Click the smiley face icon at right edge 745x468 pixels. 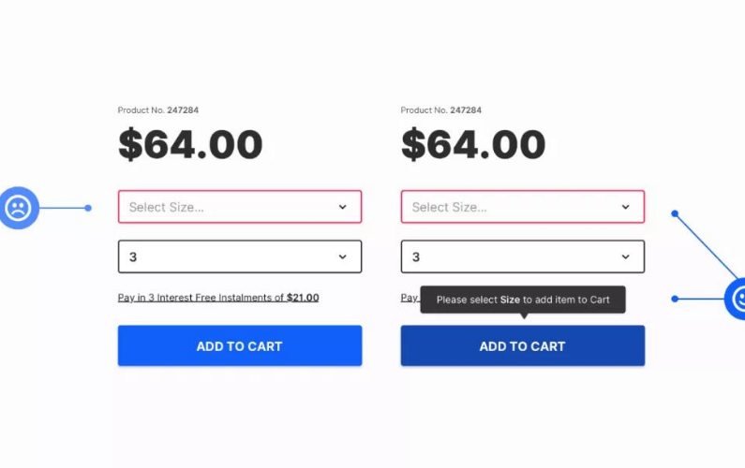738,299
